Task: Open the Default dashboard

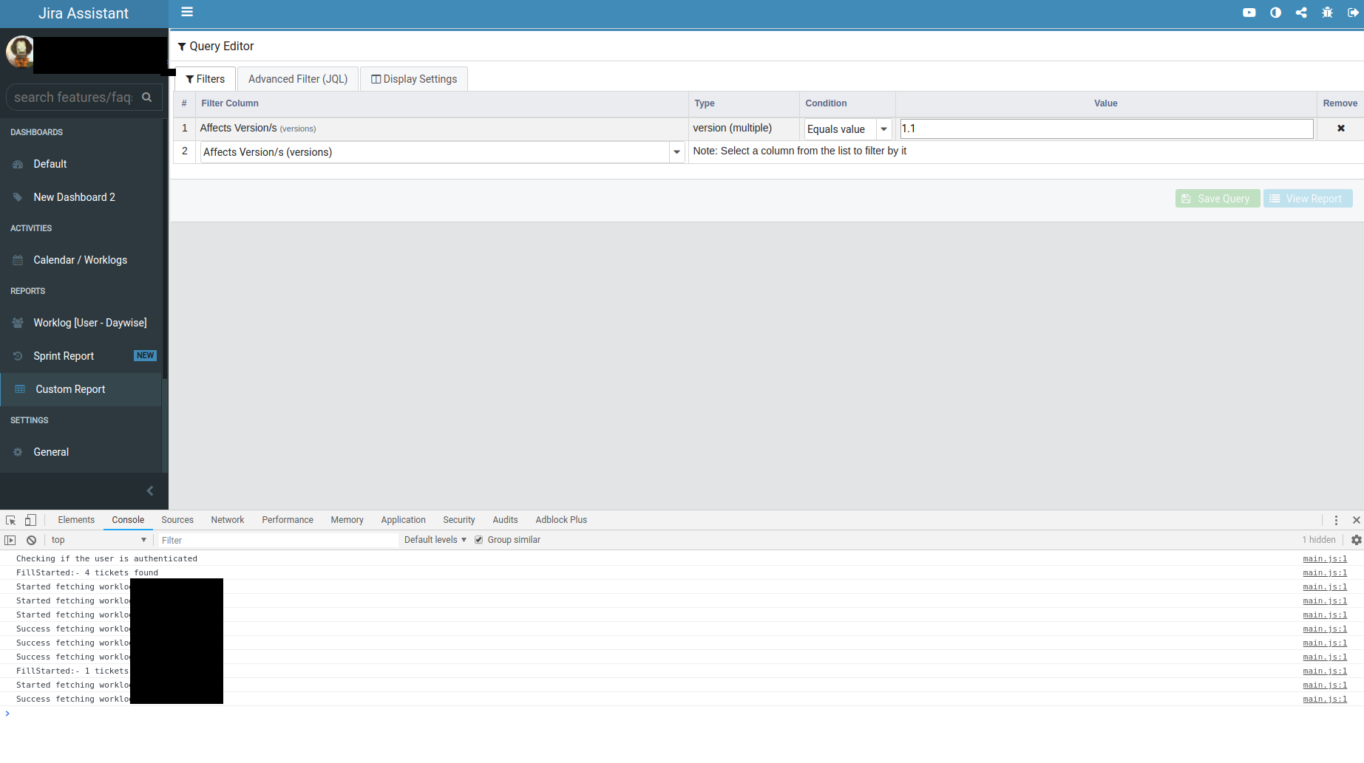Action: (50, 164)
